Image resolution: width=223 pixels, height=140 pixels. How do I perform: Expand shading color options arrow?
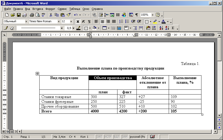coord(98,28)
